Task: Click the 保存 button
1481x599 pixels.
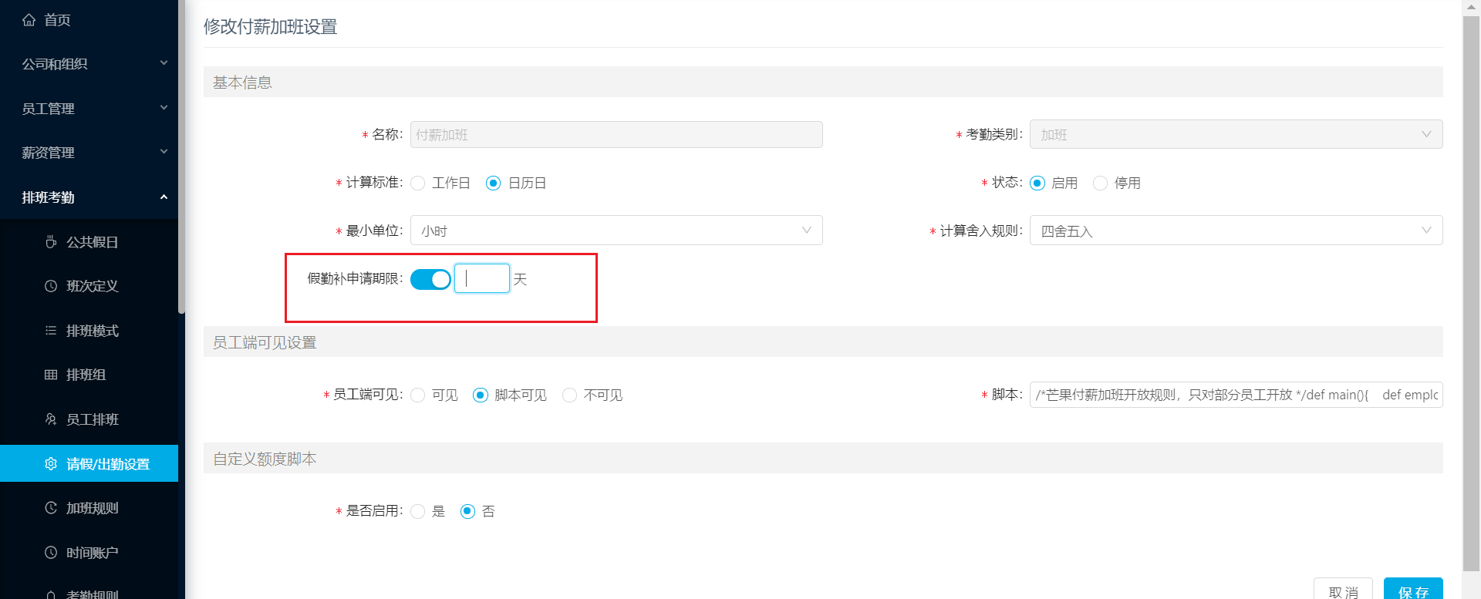Action: 1413,590
